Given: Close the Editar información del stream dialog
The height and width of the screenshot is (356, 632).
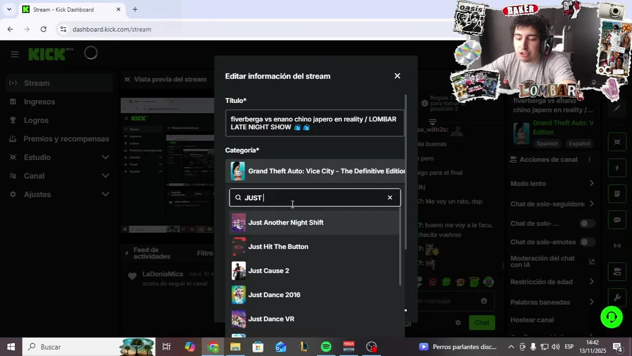Looking at the screenshot, I should [397, 76].
